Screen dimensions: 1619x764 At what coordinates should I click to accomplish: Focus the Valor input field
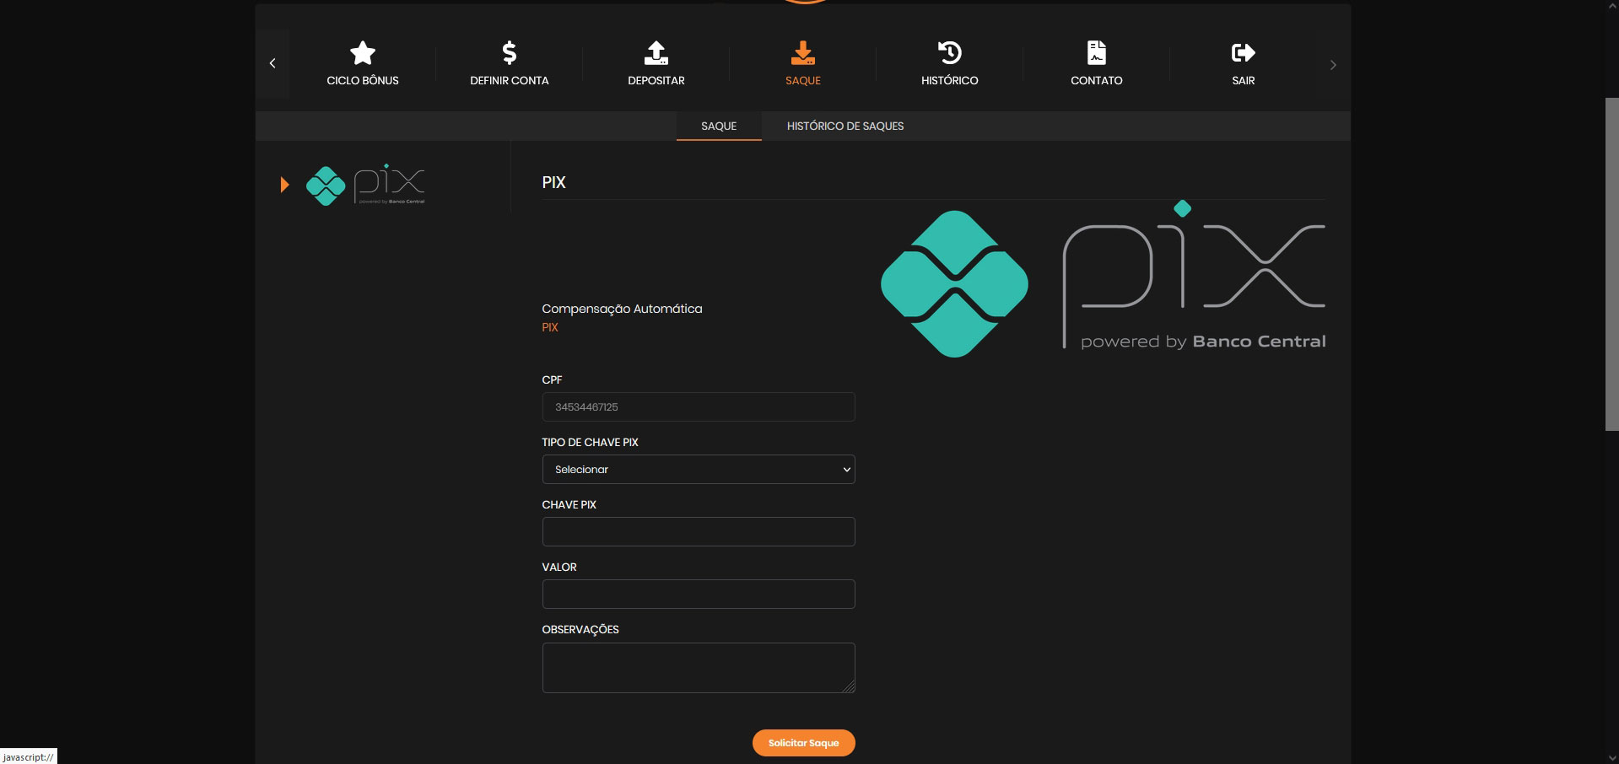click(699, 595)
